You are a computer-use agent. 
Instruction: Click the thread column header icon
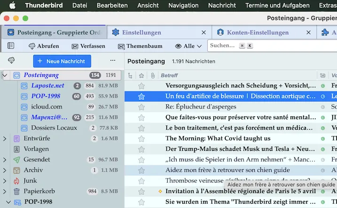click(x=130, y=75)
